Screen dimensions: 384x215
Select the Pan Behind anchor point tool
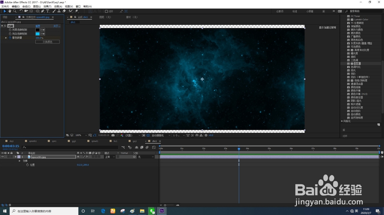click(31, 11)
